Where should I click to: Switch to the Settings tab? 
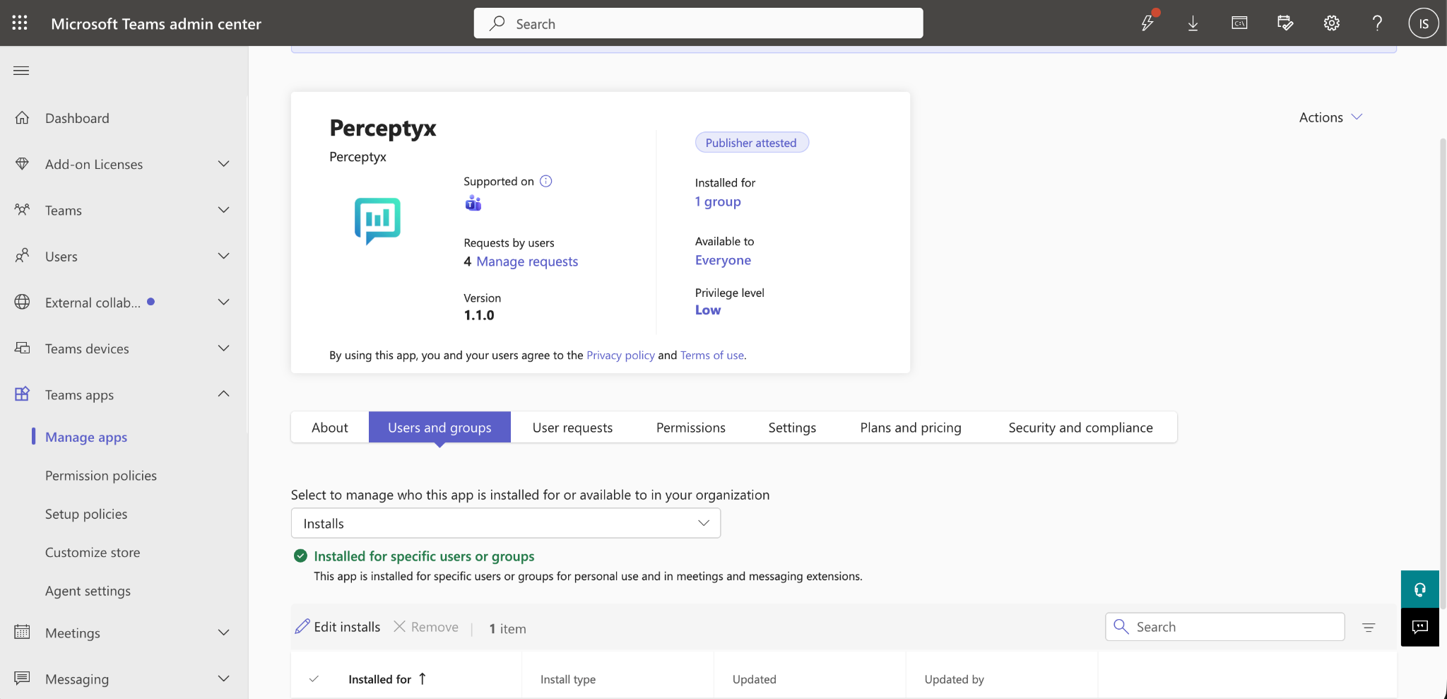[x=792, y=428]
